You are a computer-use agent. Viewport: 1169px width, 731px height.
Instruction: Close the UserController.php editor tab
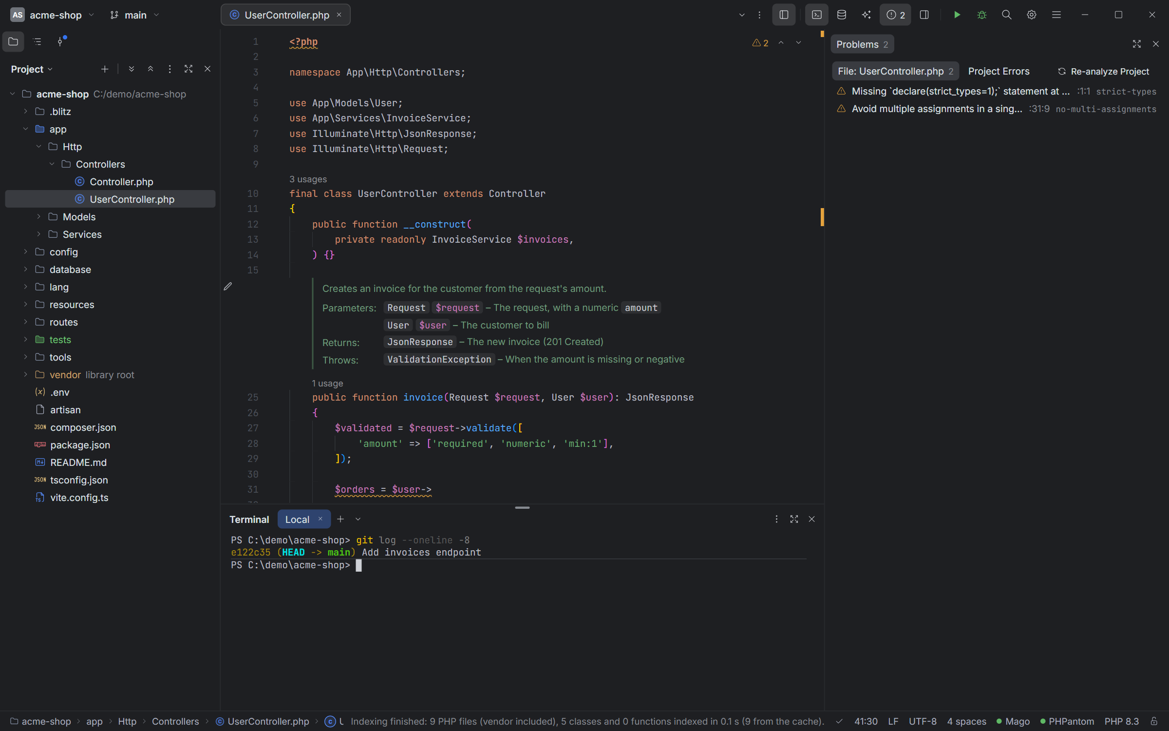(339, 15)
